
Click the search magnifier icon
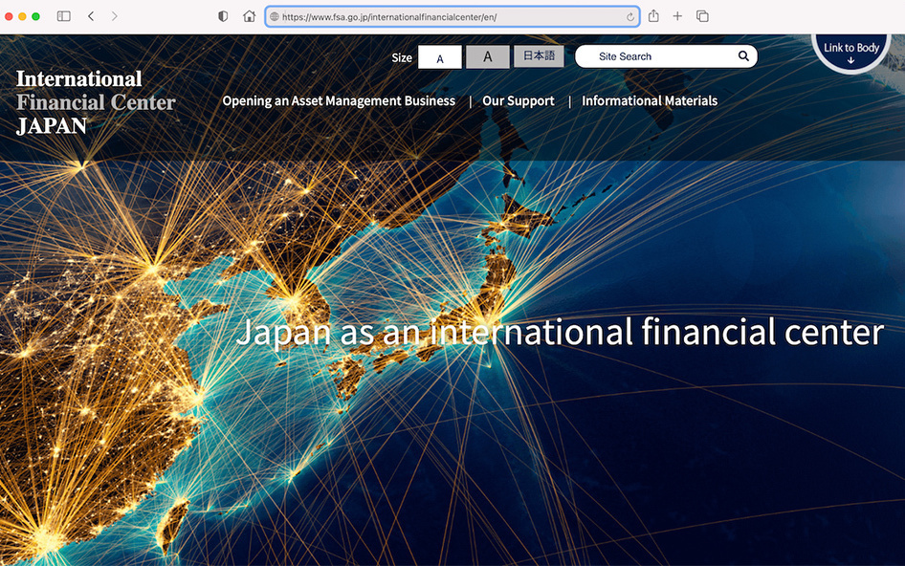coord(743,56)
